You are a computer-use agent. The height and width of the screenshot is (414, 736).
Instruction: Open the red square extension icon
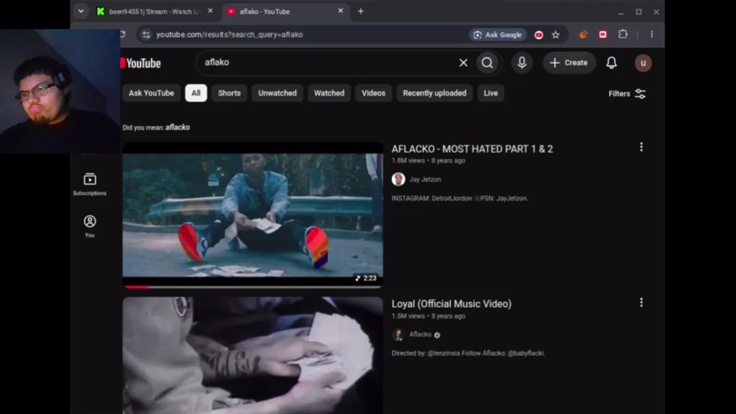click(x=603, y=34)
